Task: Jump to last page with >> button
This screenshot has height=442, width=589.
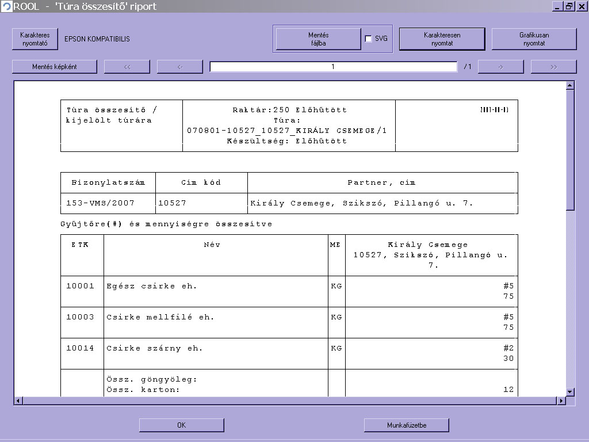Action: click(553, 67)
